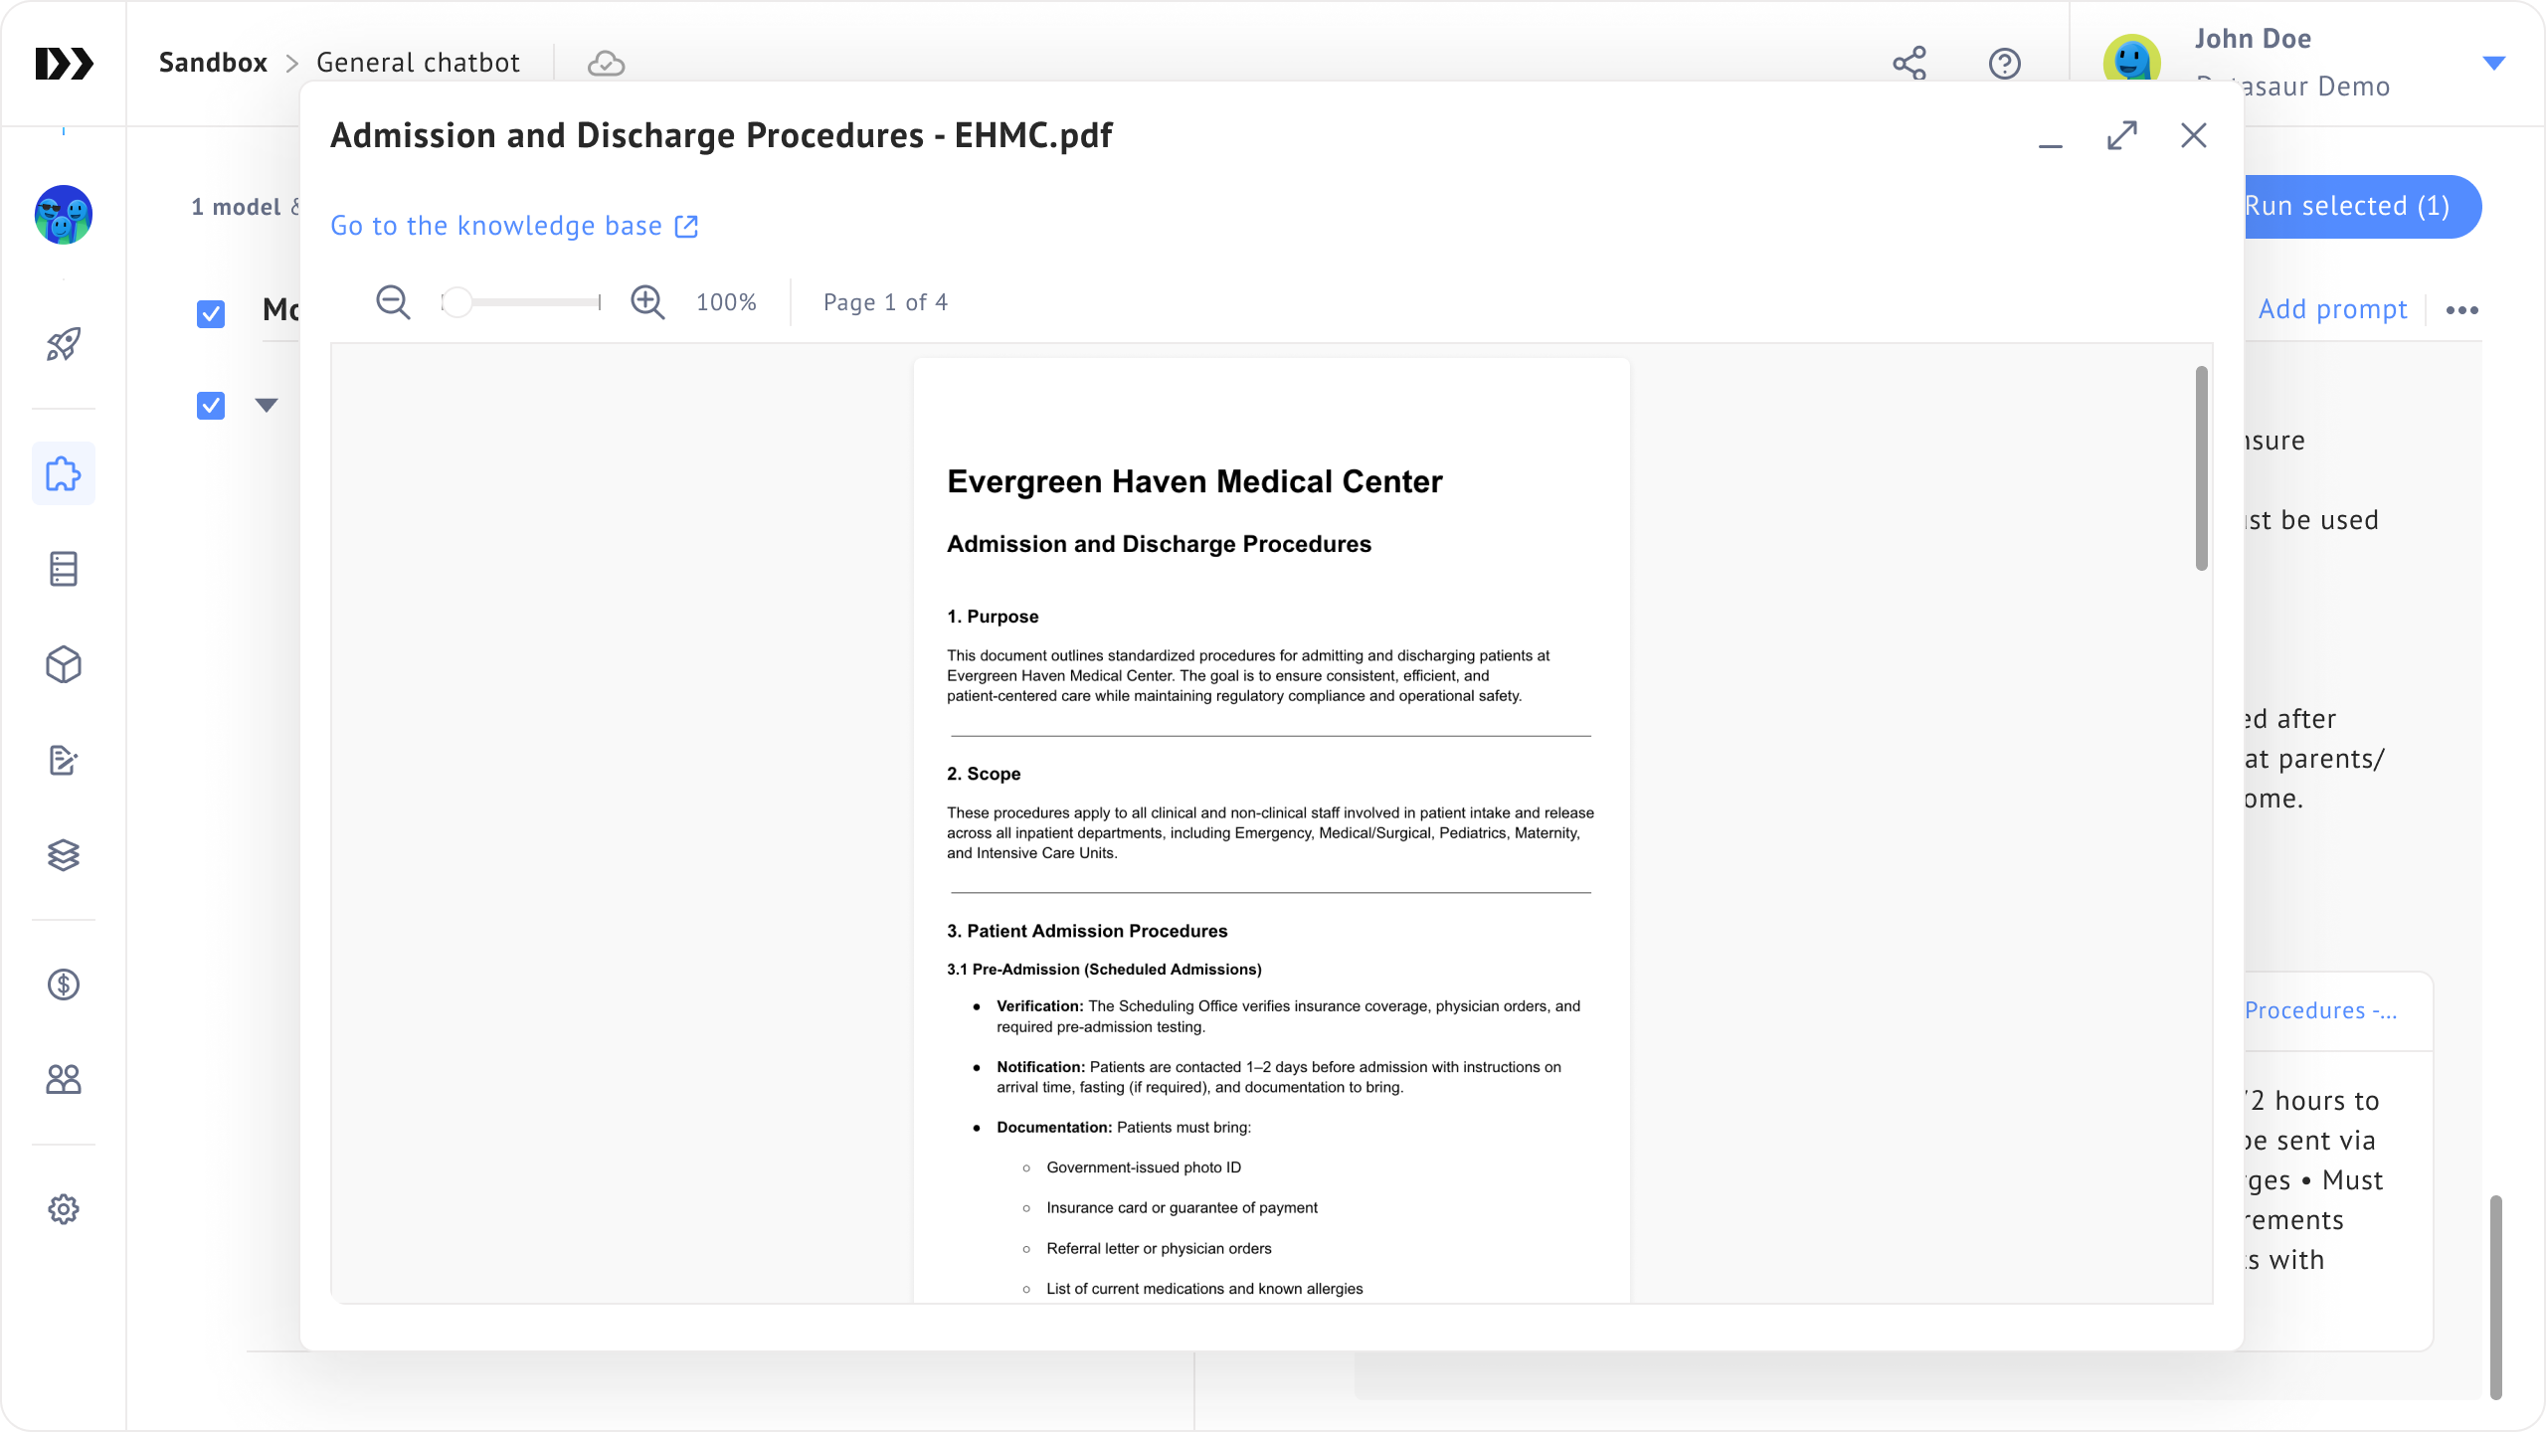Click the PDF zoom level slider
The image size is (2546, 1432).
pos(521,302)
